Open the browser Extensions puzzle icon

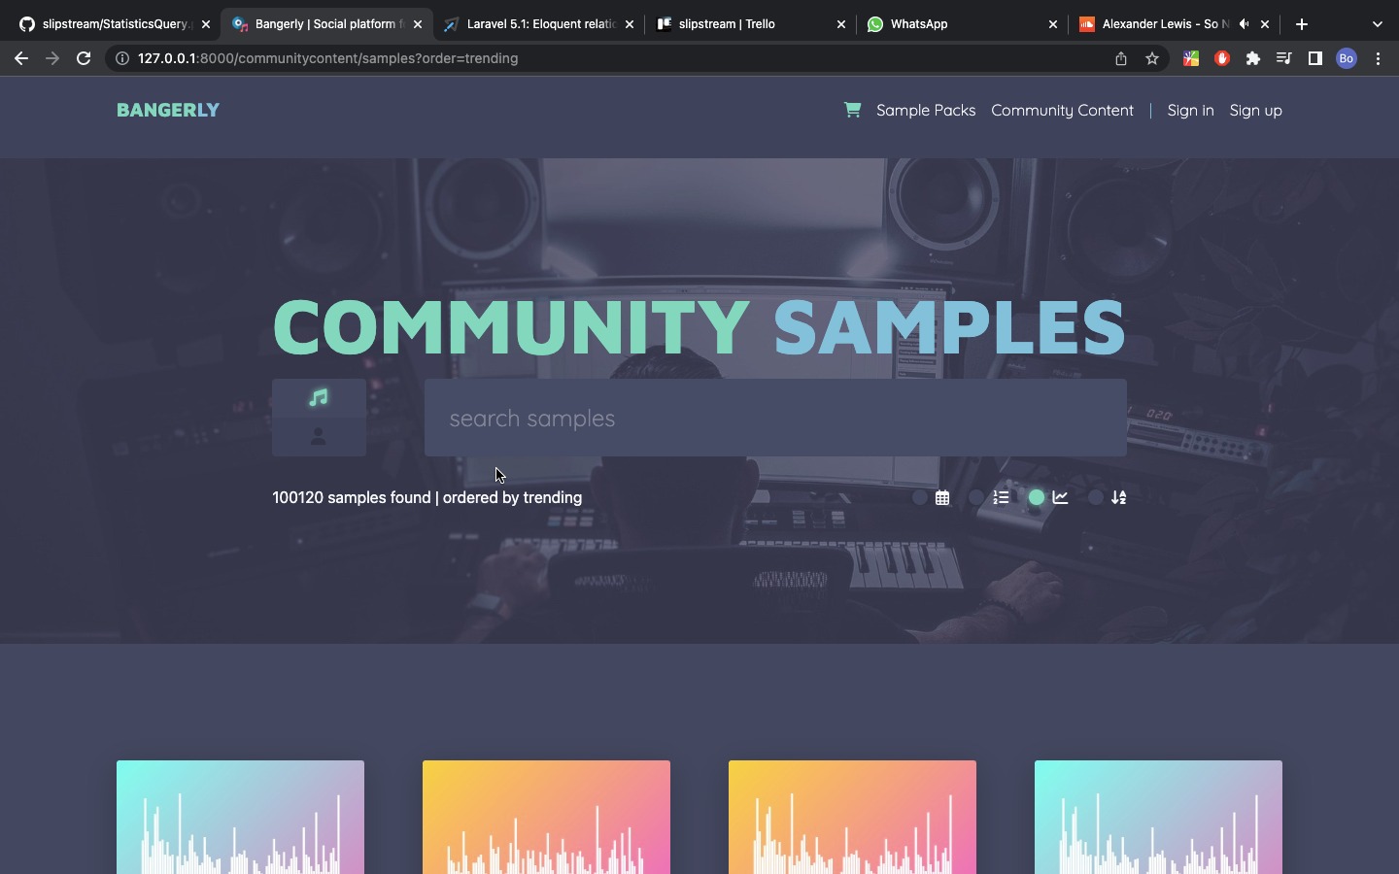pyautogui.click(x=1253, y=58)
